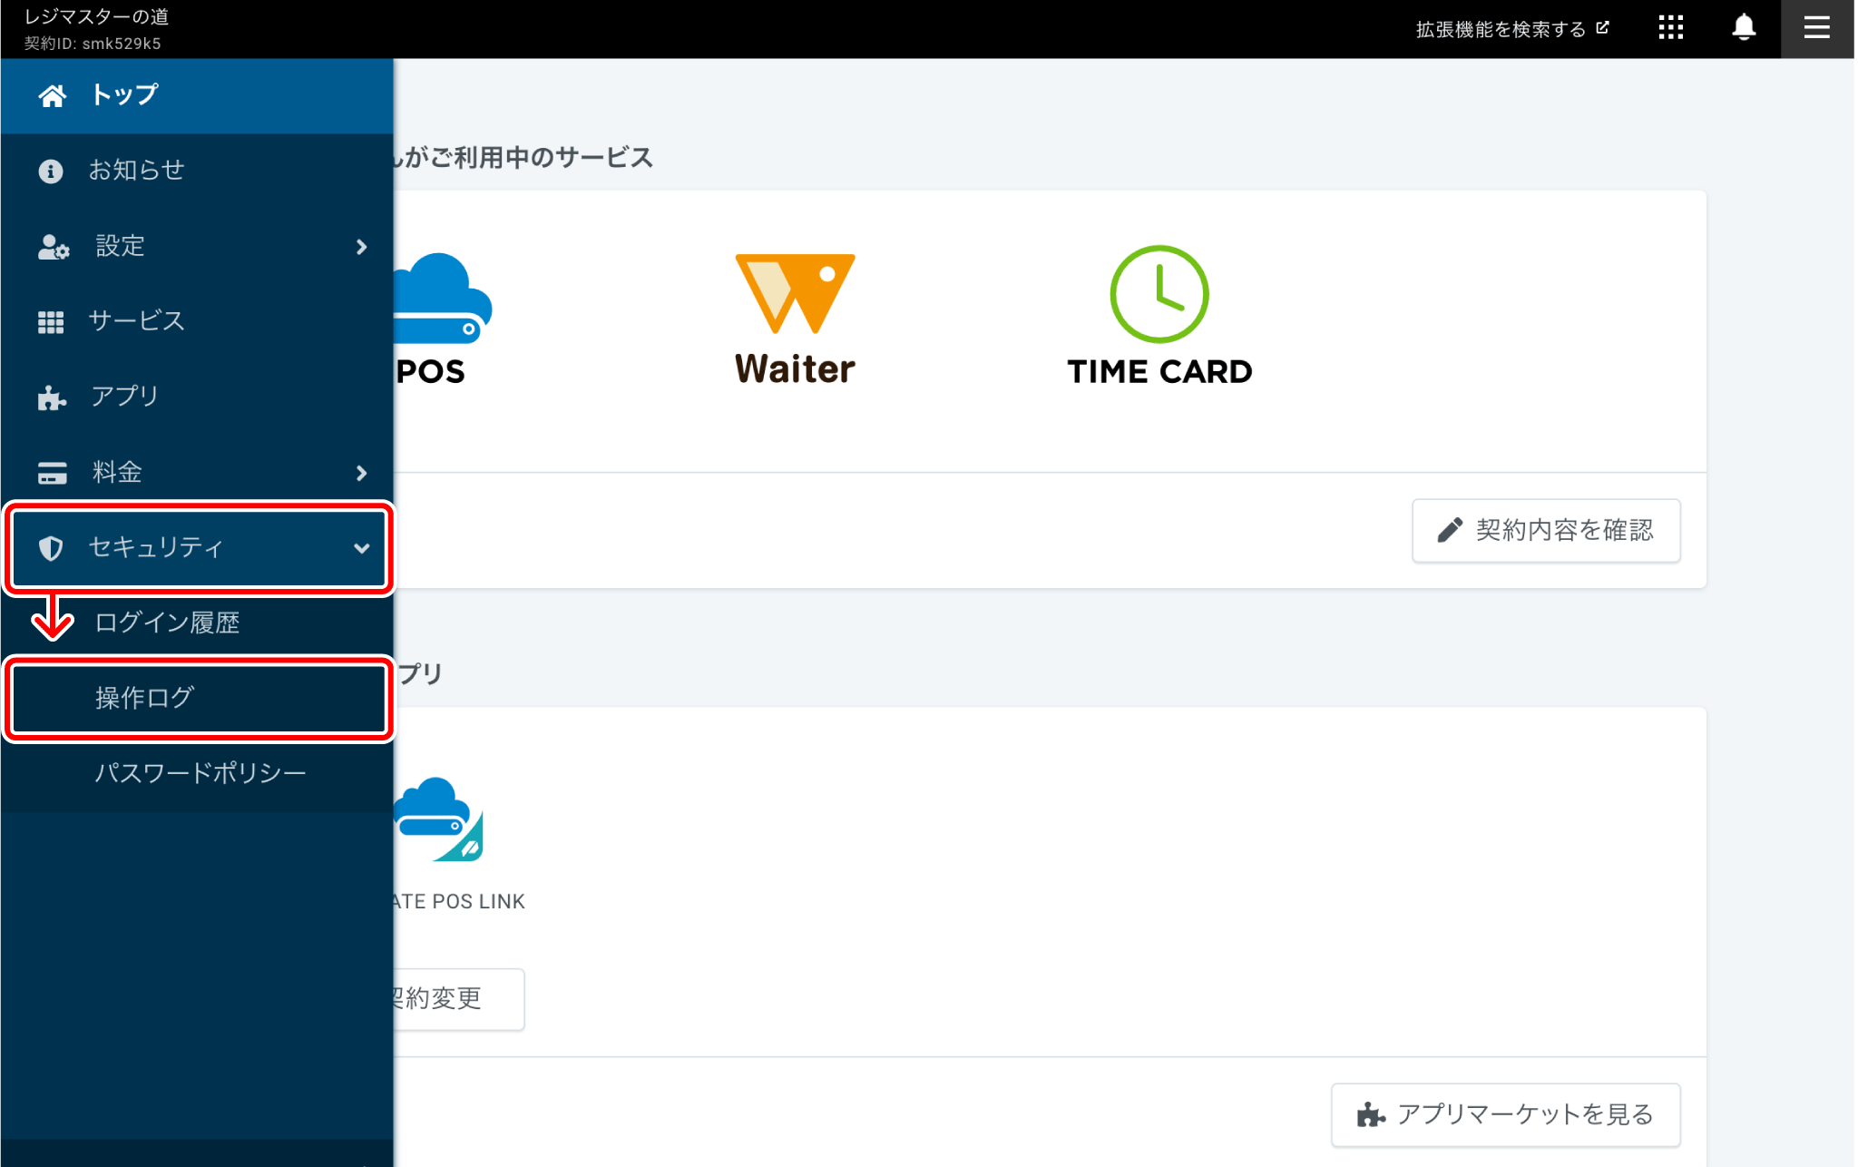
Task: Click the お知らせ info icon
Action: pyautogui.click(x=50, y=168)
